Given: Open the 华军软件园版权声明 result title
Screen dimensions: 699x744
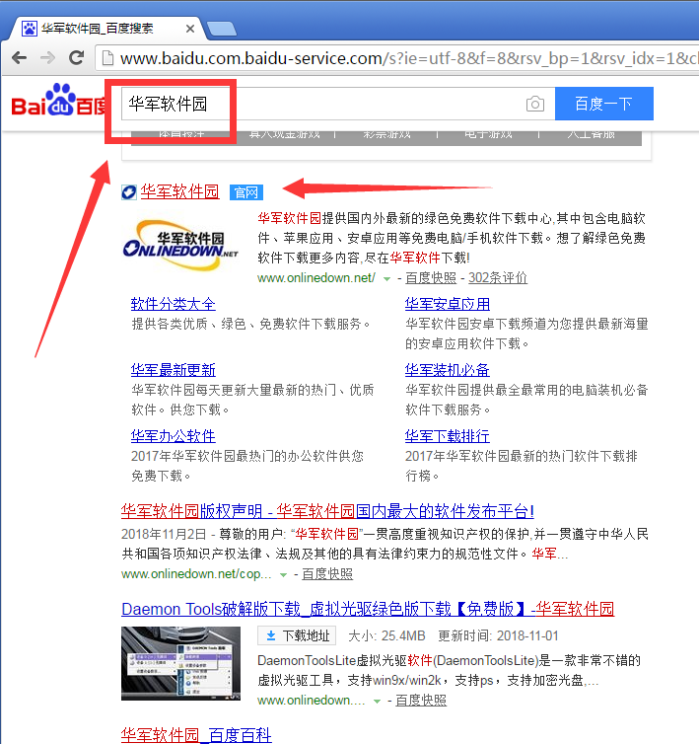Looking at the screenshot, I should pos(327,511).
